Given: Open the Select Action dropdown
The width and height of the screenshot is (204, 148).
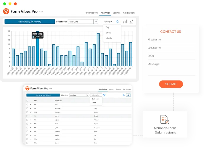Looking at the screenshot, I should 96,95.
